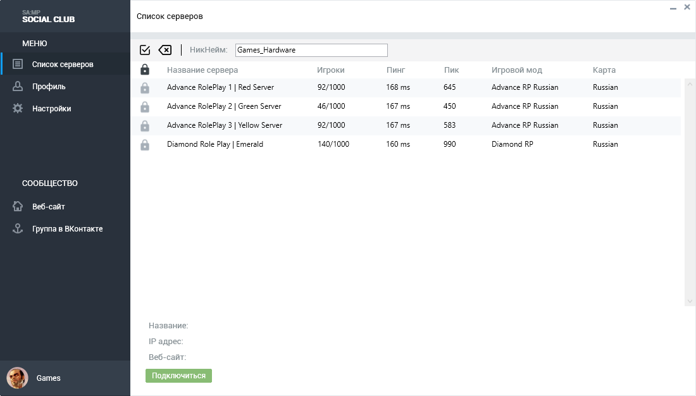696x396 pixels.
Task: Click the backspace delete icon in the toolbar
Action: pos(165,50)
